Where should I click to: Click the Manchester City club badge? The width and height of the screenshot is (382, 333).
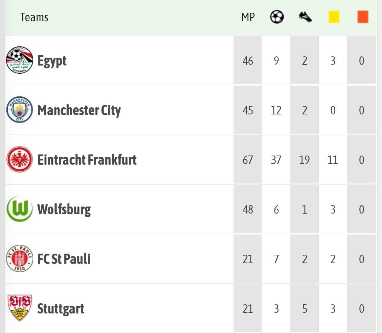point(20,110)
